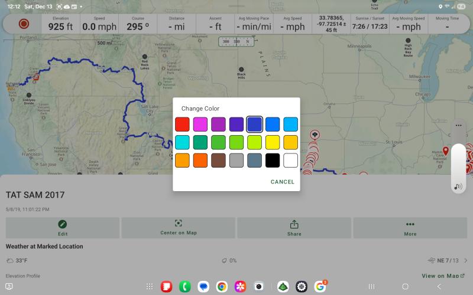This screenshot has width=473, height=295.
Task: Tap the Speed 0.0 mph stat
Action: (99, 24)
